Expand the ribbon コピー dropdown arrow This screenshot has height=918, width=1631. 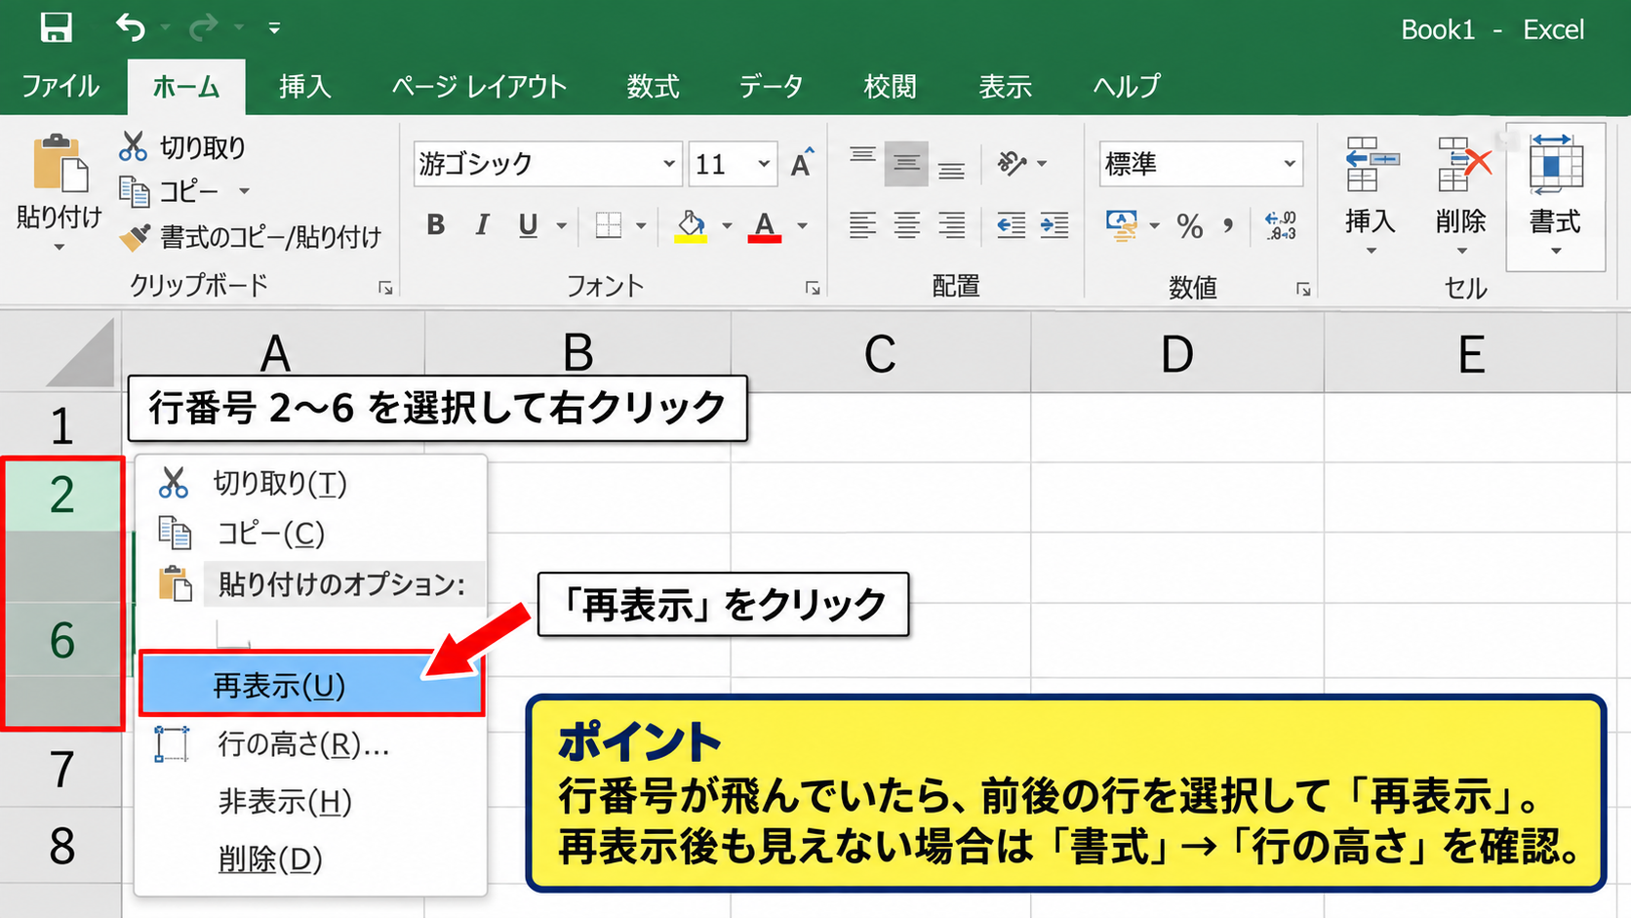pos(244,191)
